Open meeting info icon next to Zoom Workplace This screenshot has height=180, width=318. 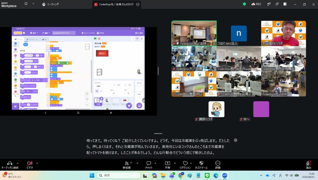26,4
